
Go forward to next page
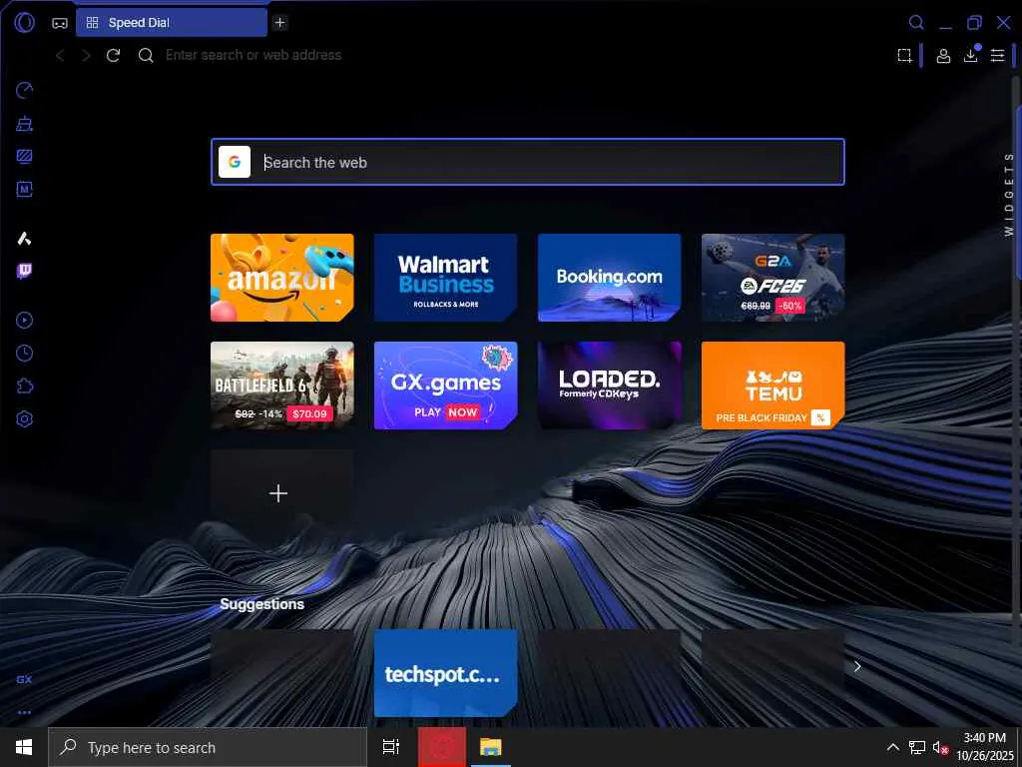(x=86, y=56)
